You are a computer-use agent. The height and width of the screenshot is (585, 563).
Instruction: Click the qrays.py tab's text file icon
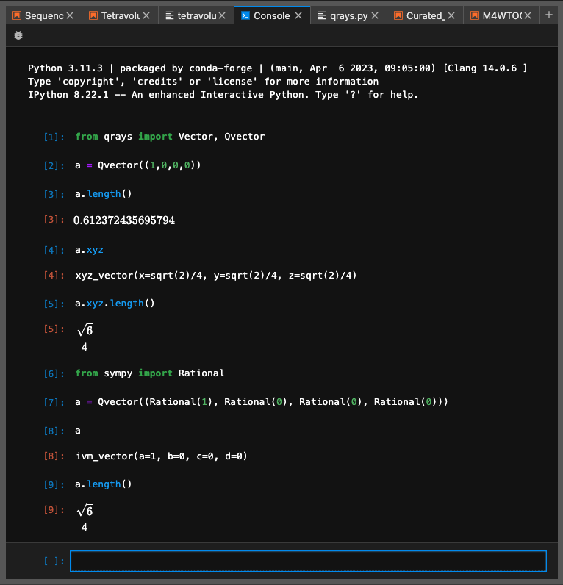pyautogui.click(x=322, y=15)
